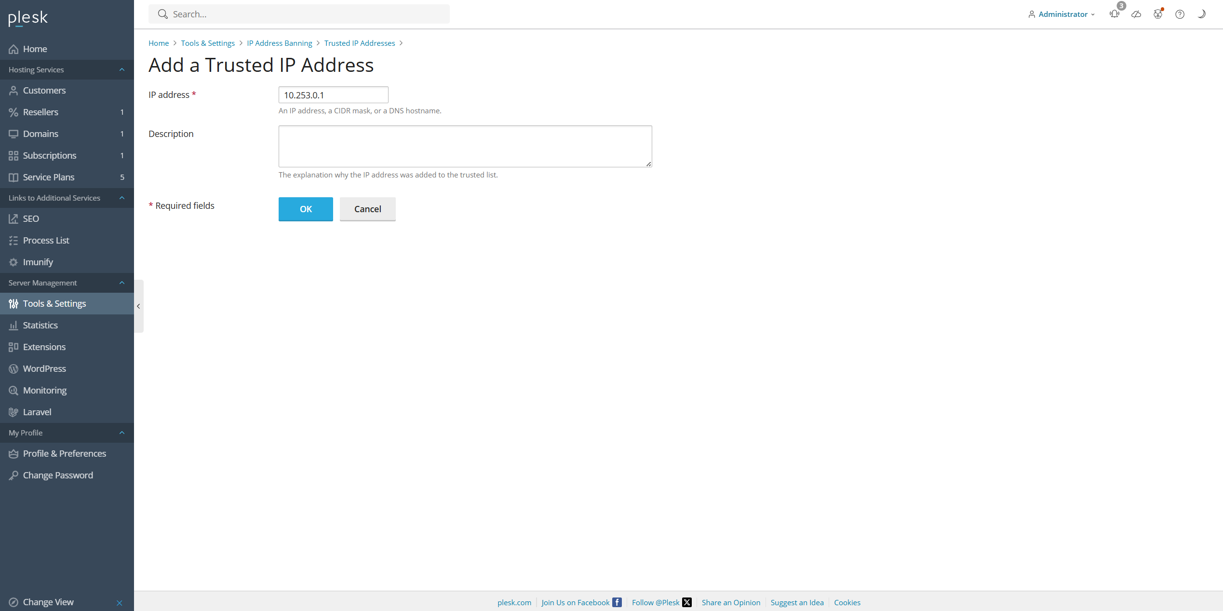This screenshot has width=1223, height=611.
Task: Open the help question mark icon
Action: [1180, 14]
